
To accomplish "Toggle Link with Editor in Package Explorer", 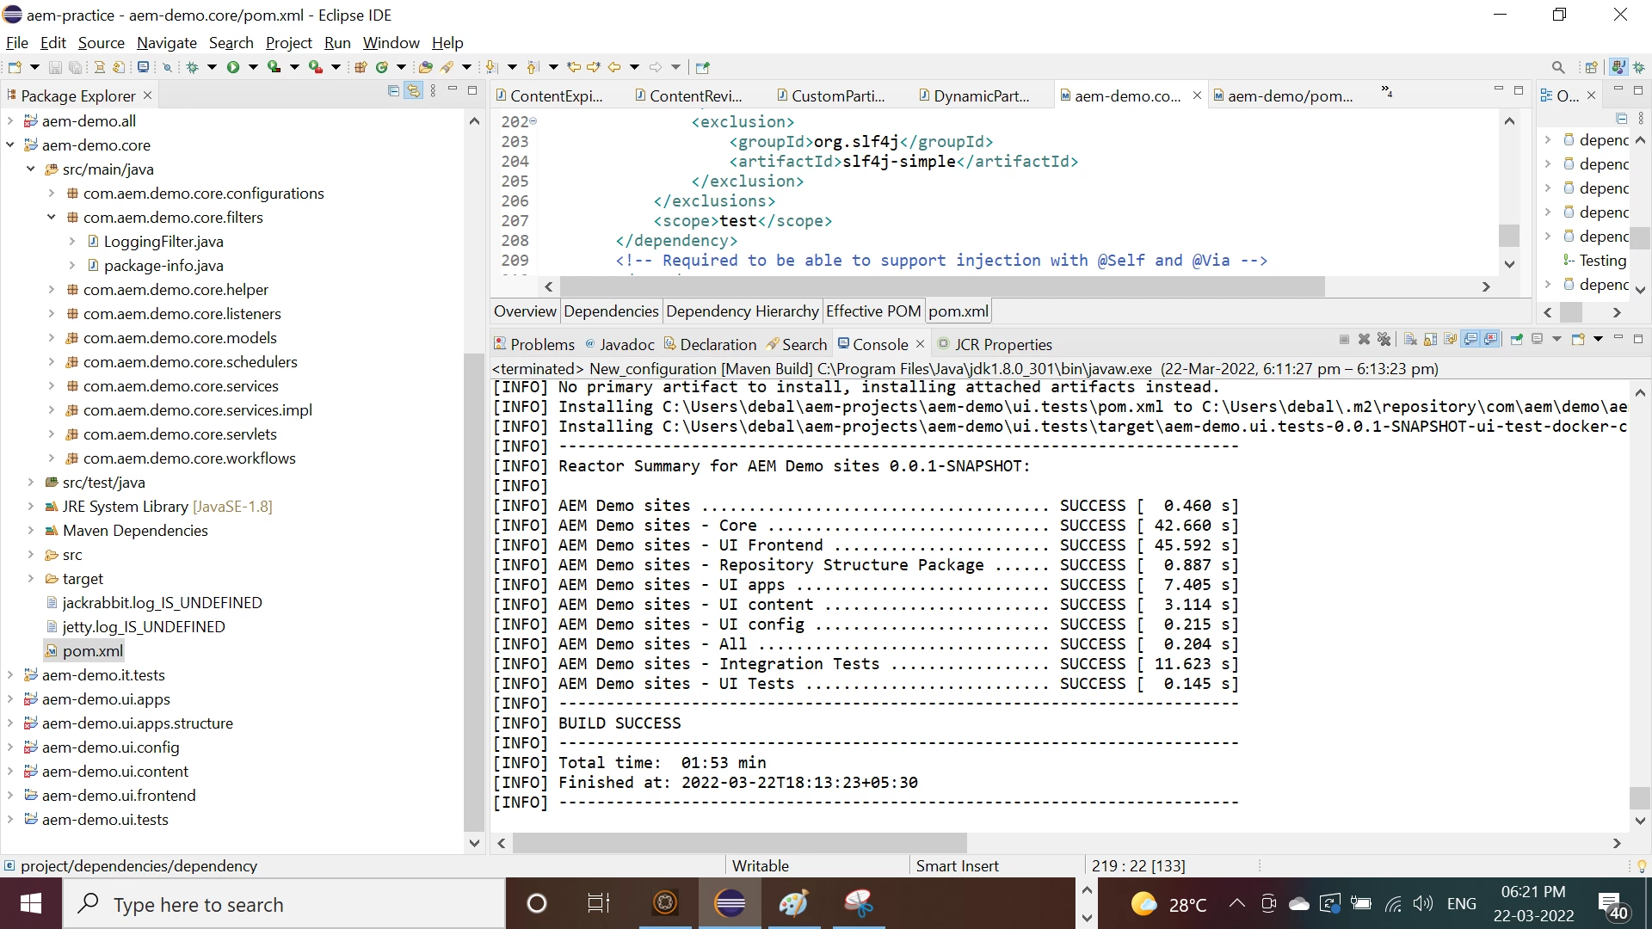I will 414,91.
